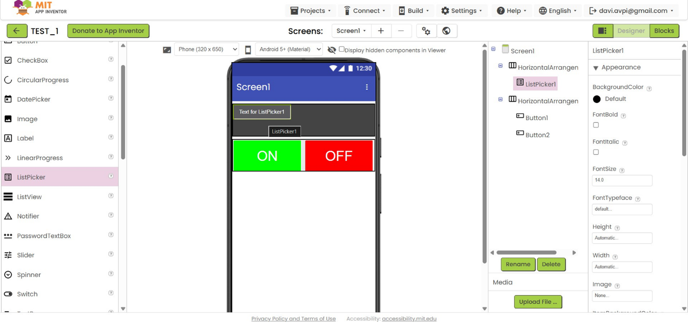Open the Connect menu

365,11
